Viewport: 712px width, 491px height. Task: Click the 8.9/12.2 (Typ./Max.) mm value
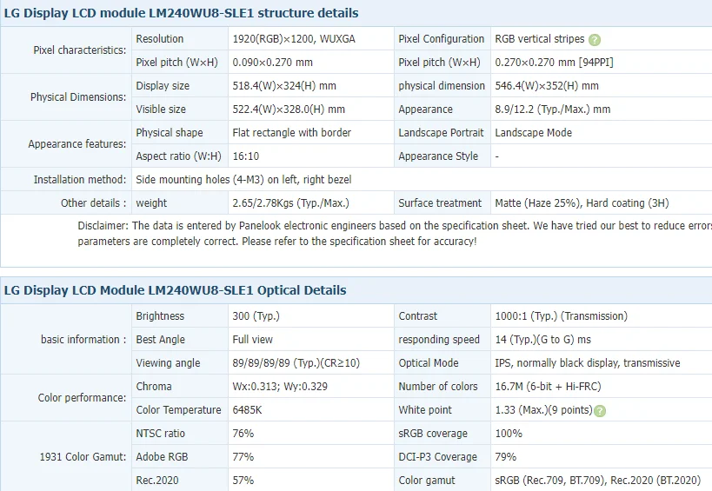553,109
